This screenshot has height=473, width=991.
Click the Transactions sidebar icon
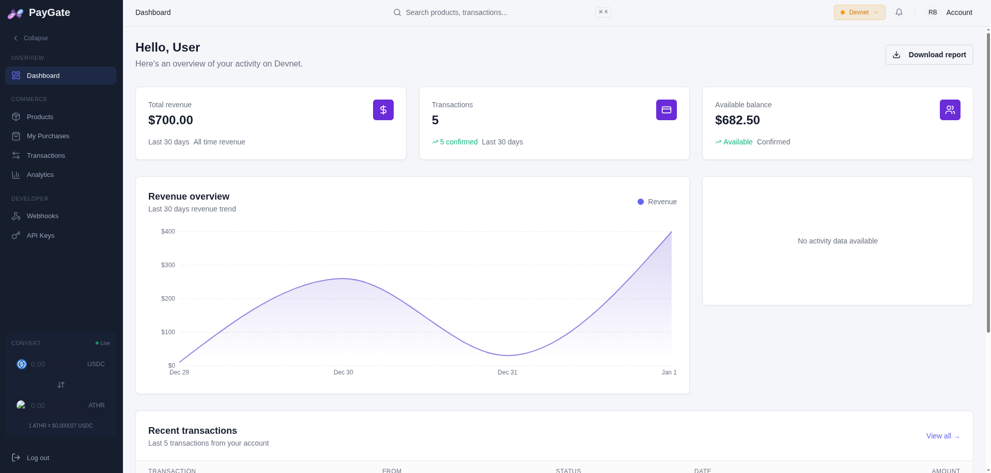click(x=16, y=155)
